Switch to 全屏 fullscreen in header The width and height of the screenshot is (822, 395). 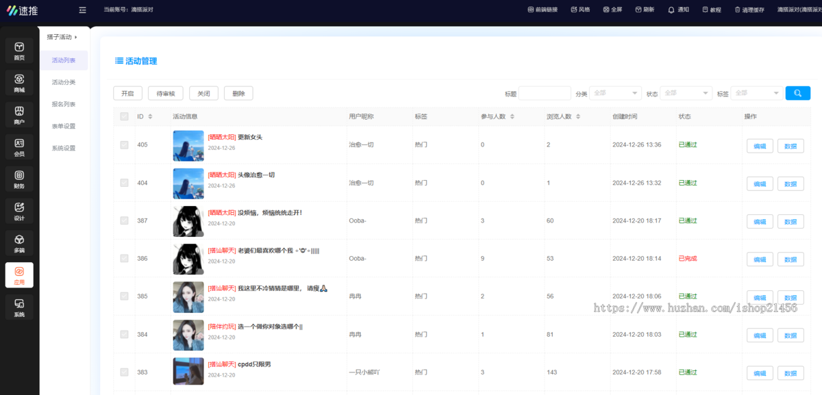click(612, 10)
